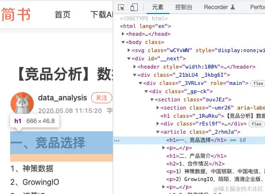Collapse the body class element node
265x194 pixels.
[x=123, y=42]
